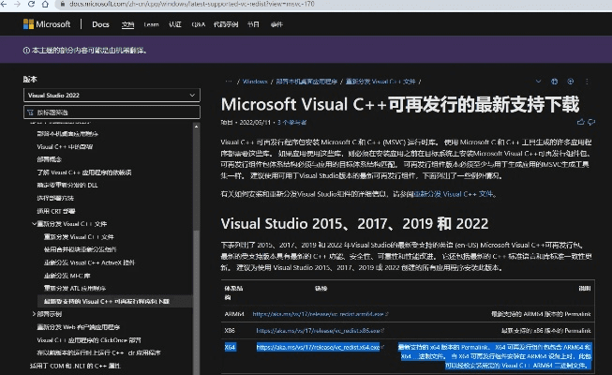This screenshot has width=612, height=375.
Task: Open the vc_redist.x86.exe download link
Action: (320, 330)
